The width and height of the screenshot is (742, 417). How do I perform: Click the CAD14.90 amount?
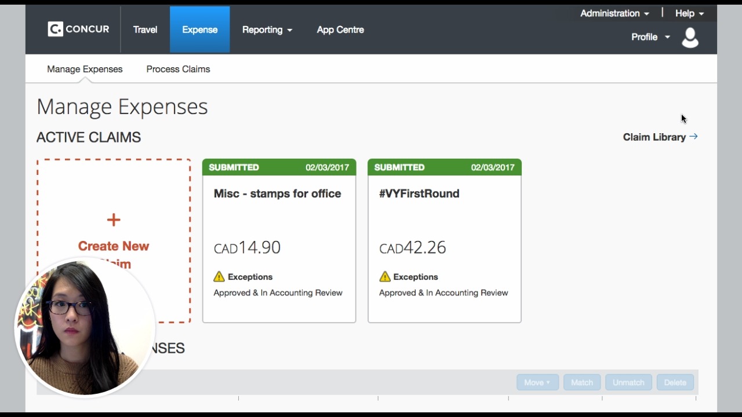pyautogui.click(x=247, y=247)
